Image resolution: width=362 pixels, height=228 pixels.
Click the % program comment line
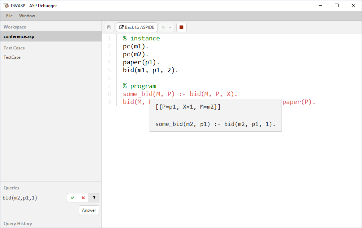(139, 86)
